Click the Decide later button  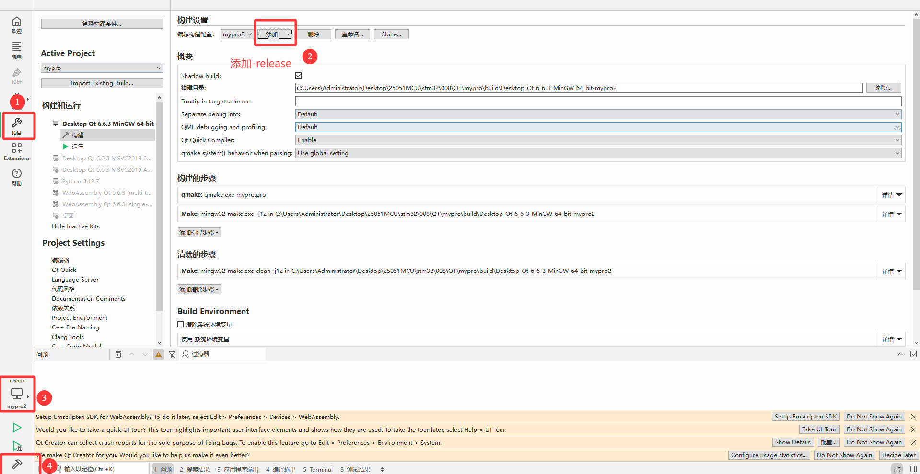pyautogui.click(x=899, y=455)
